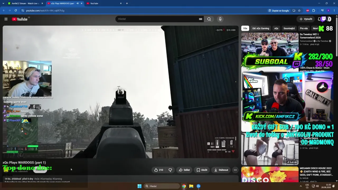Select the 'xQc' filter chip
The image size is (338, 190).
276,28
